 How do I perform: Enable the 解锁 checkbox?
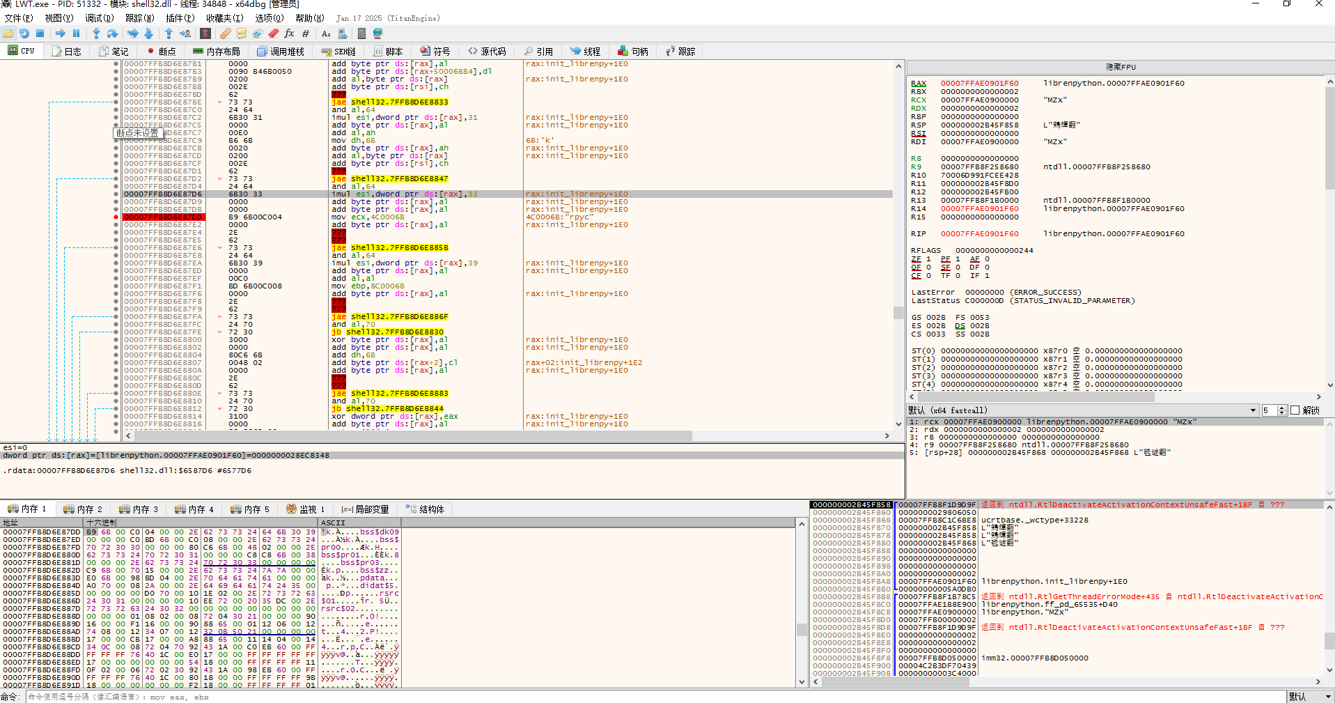pos(1295,410)
